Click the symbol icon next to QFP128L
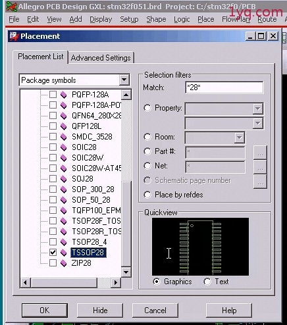The image size is (287, 325). [63, 126]
